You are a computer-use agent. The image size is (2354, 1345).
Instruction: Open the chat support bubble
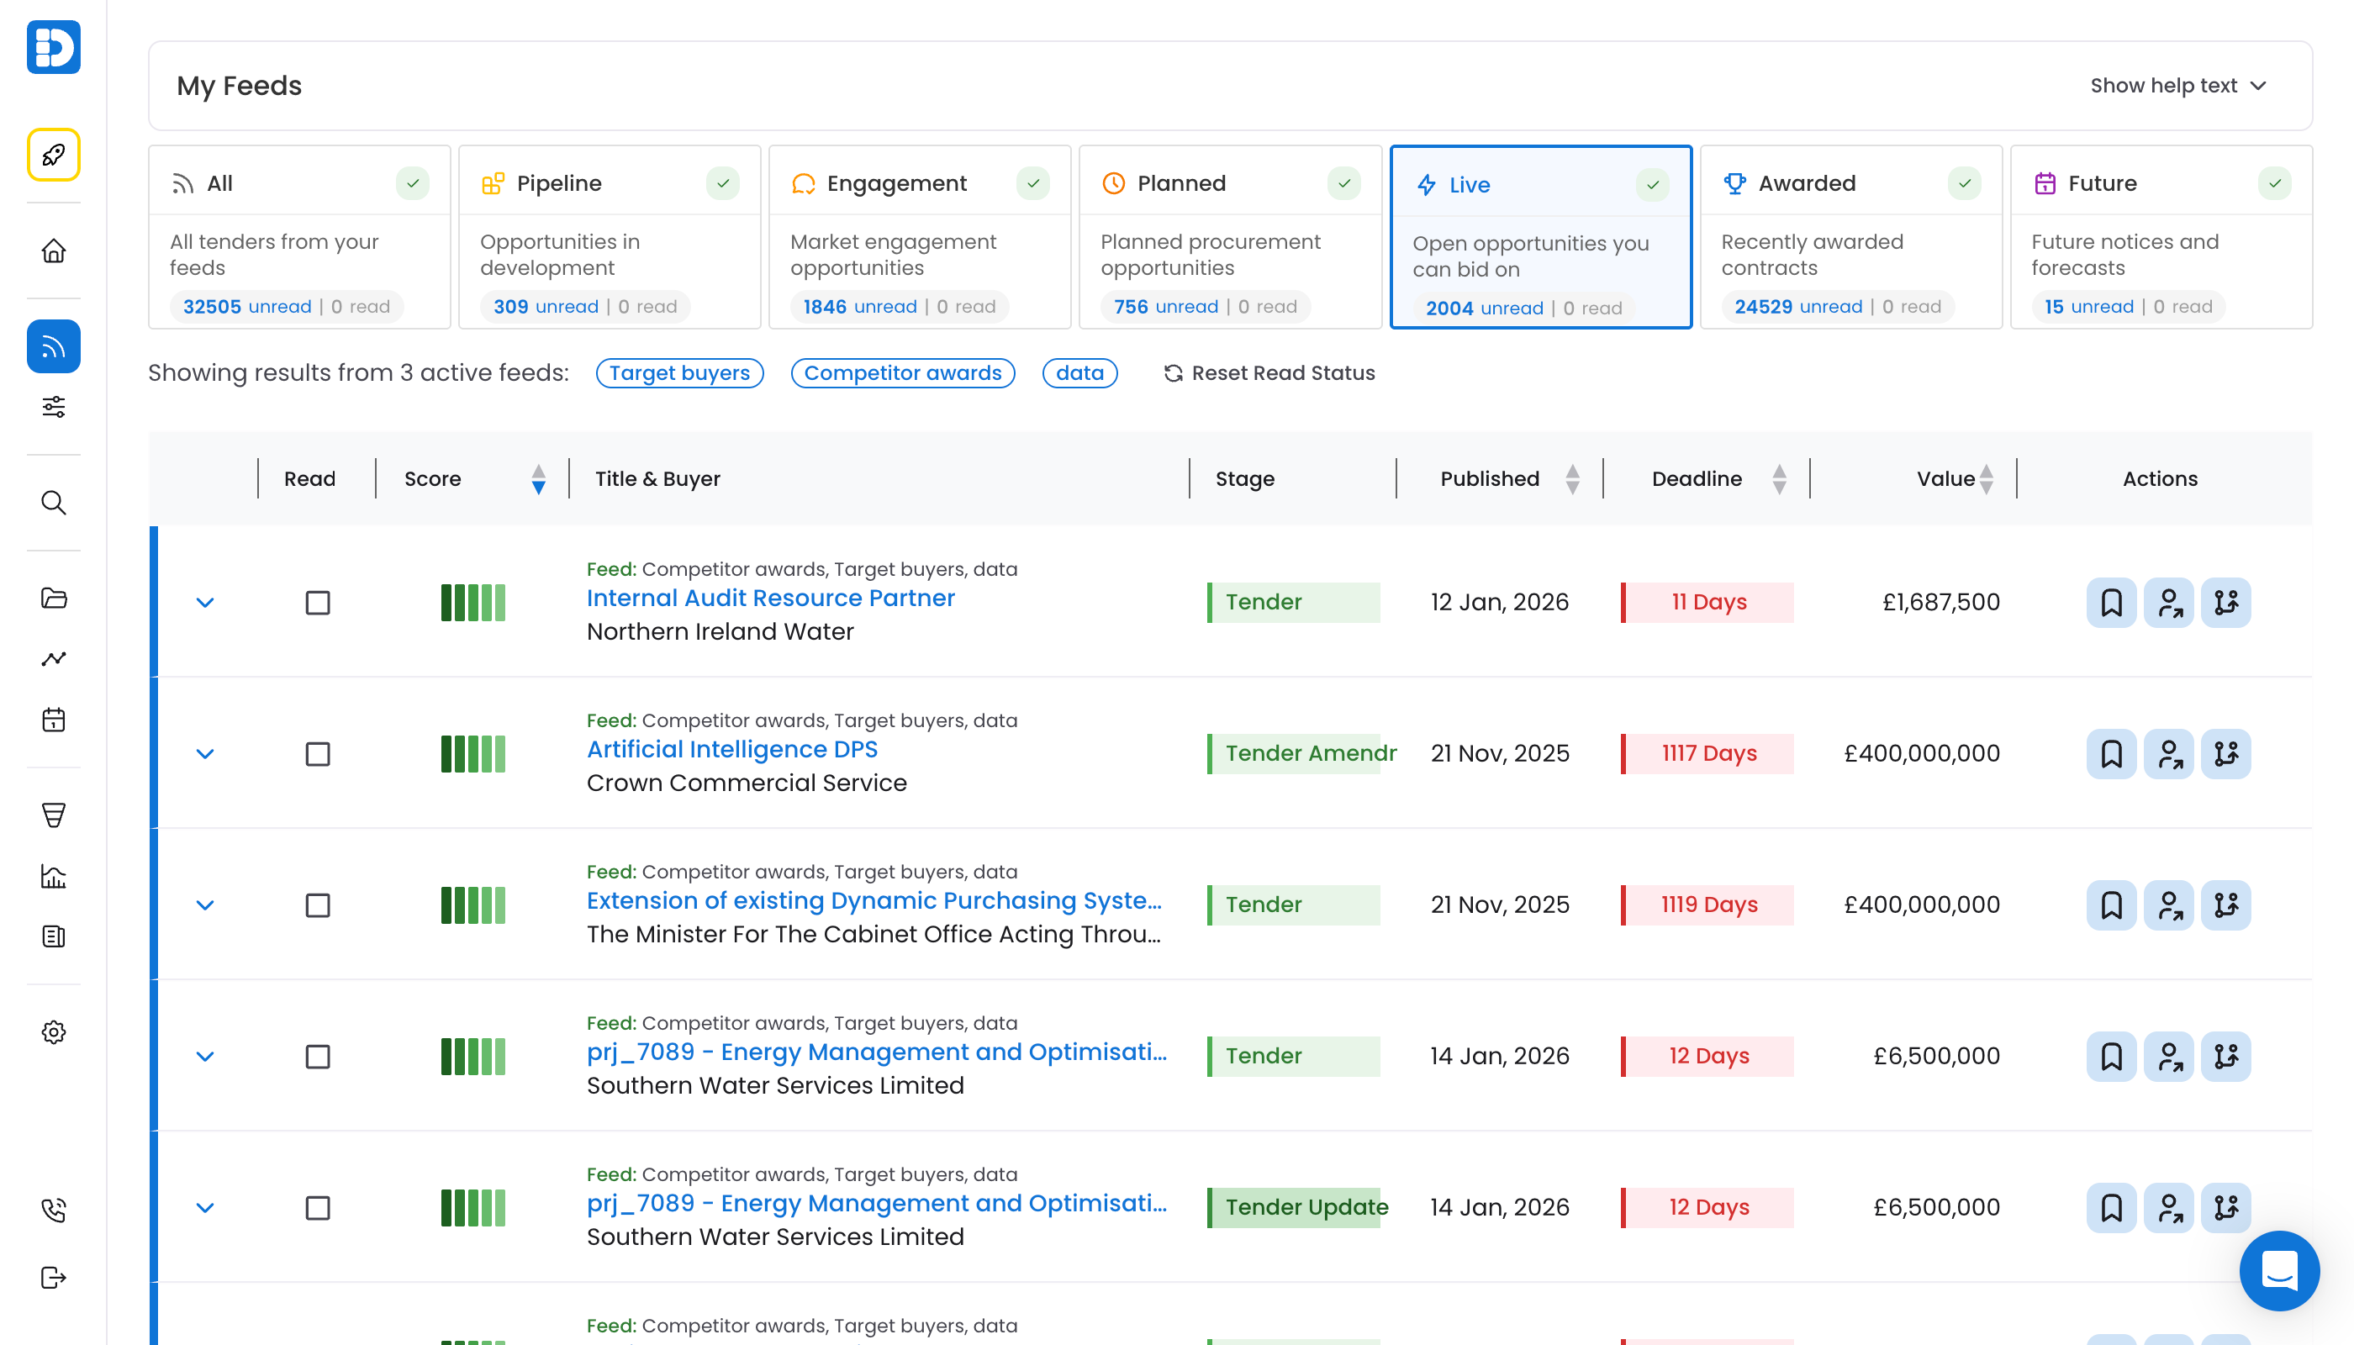(2278, 1270)
